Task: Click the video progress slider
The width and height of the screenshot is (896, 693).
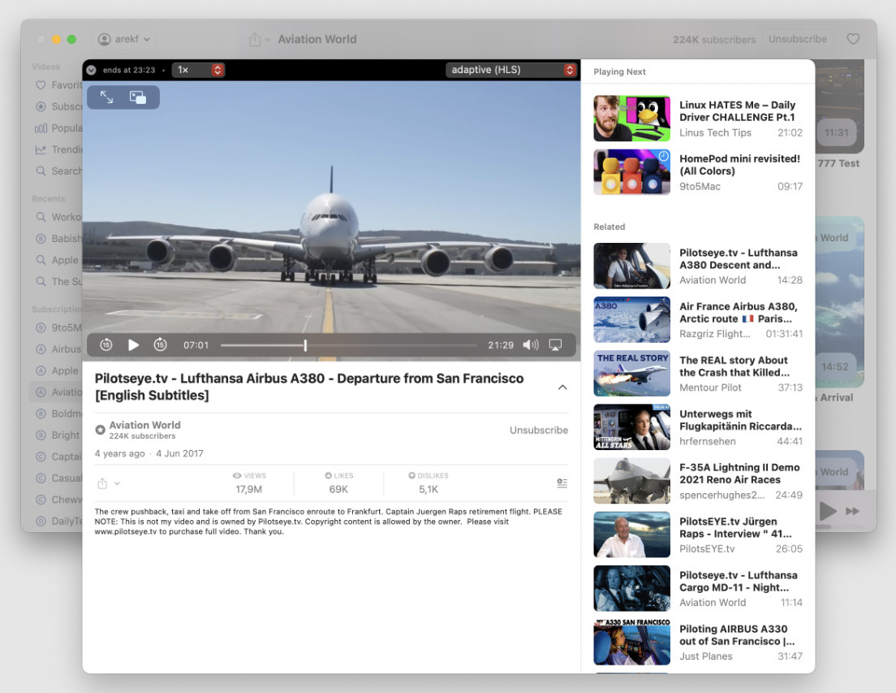Action: (x=348, y=344)
